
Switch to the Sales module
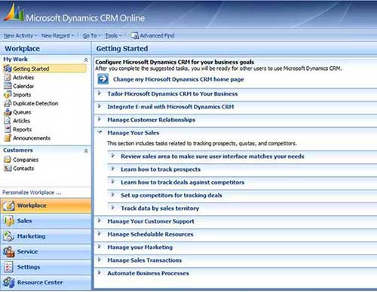click(46, 221)
